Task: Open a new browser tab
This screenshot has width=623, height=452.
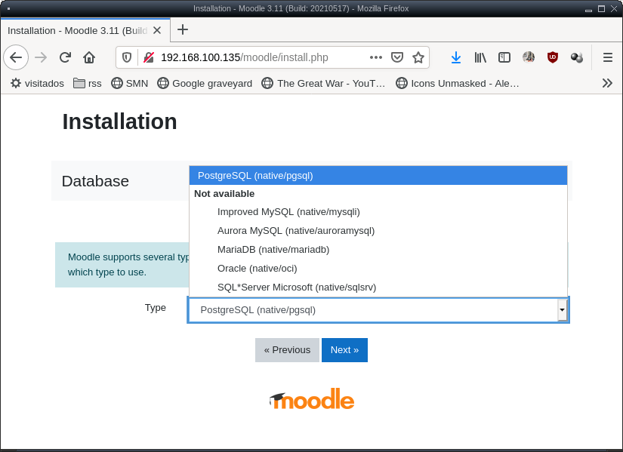Action: click(183, 29)
